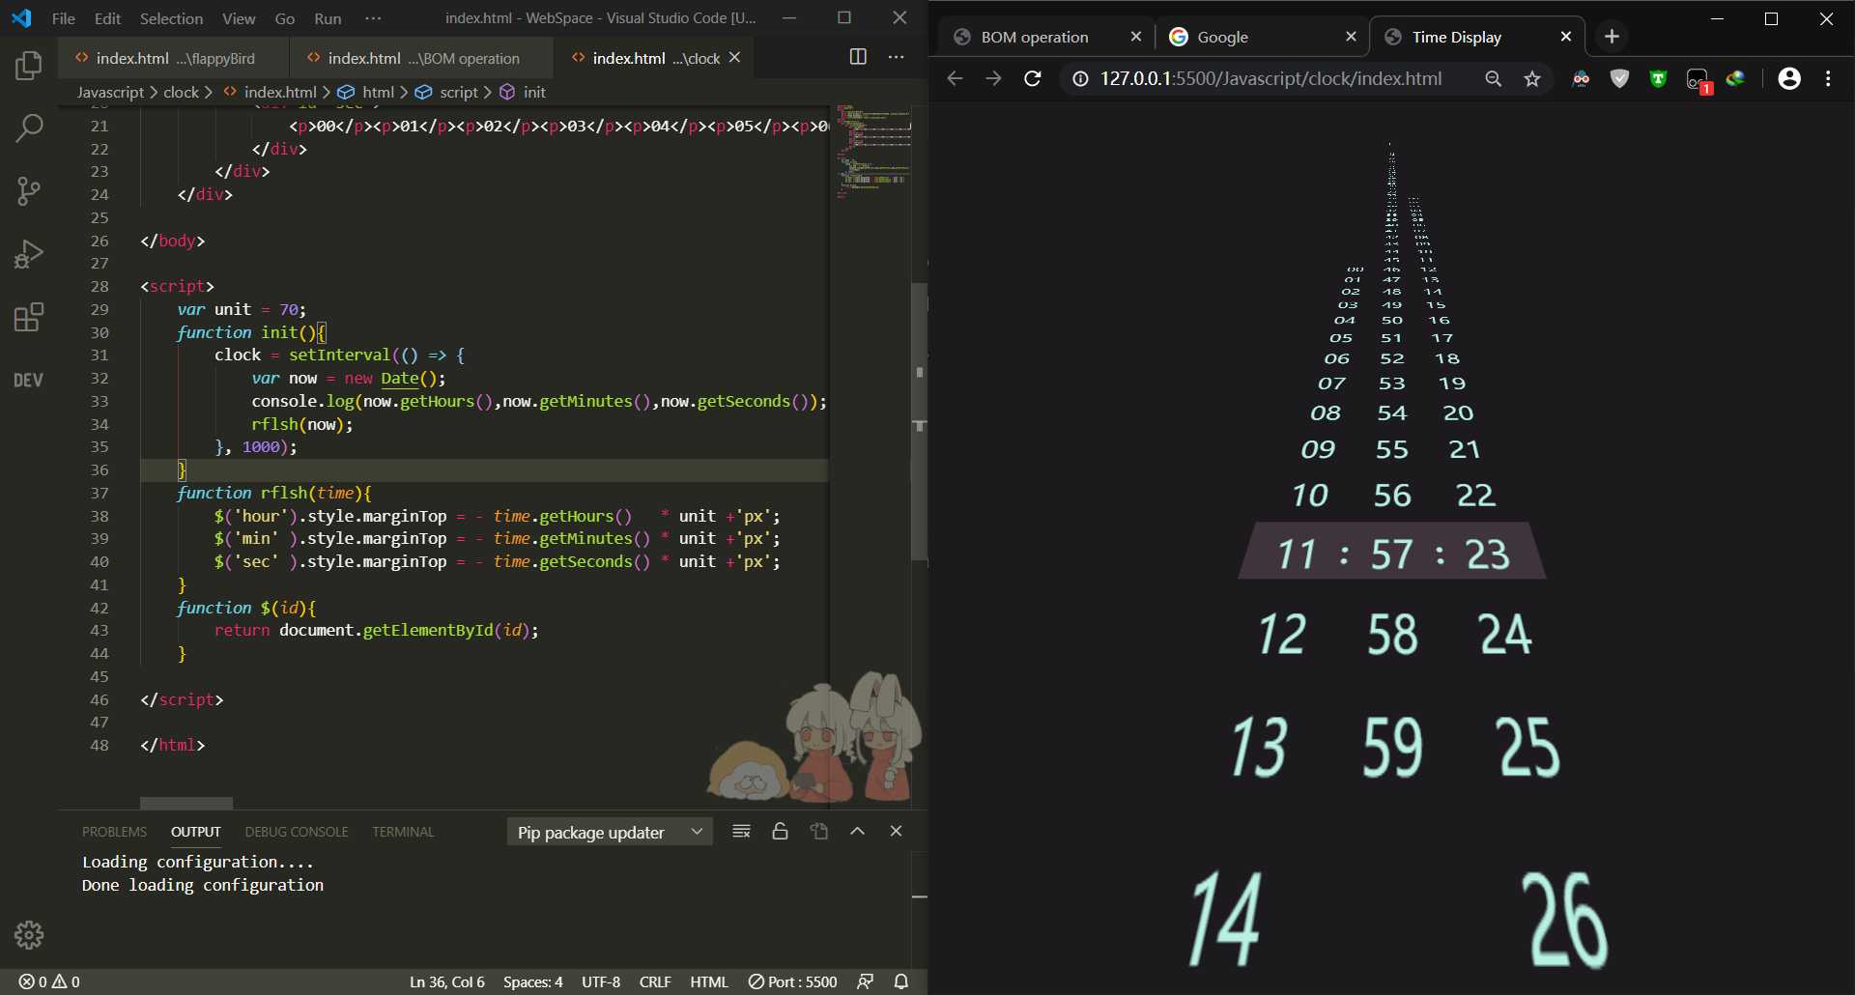Open errors and warnings status item
Viewport: 1855px width, 995px height.
49,981
